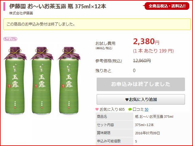
Task: Select the left green tea bottle image
Action: coord(15,80)
